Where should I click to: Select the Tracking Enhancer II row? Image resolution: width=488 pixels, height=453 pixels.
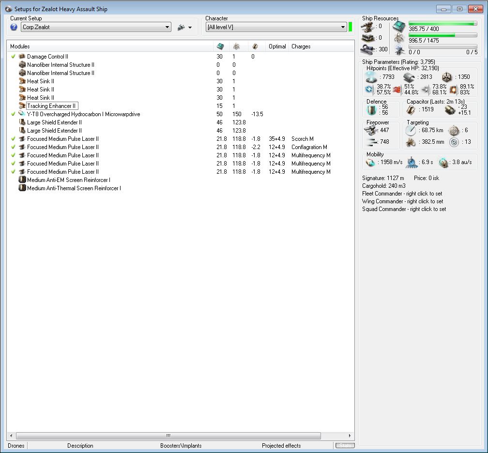(x=181, y=106)
